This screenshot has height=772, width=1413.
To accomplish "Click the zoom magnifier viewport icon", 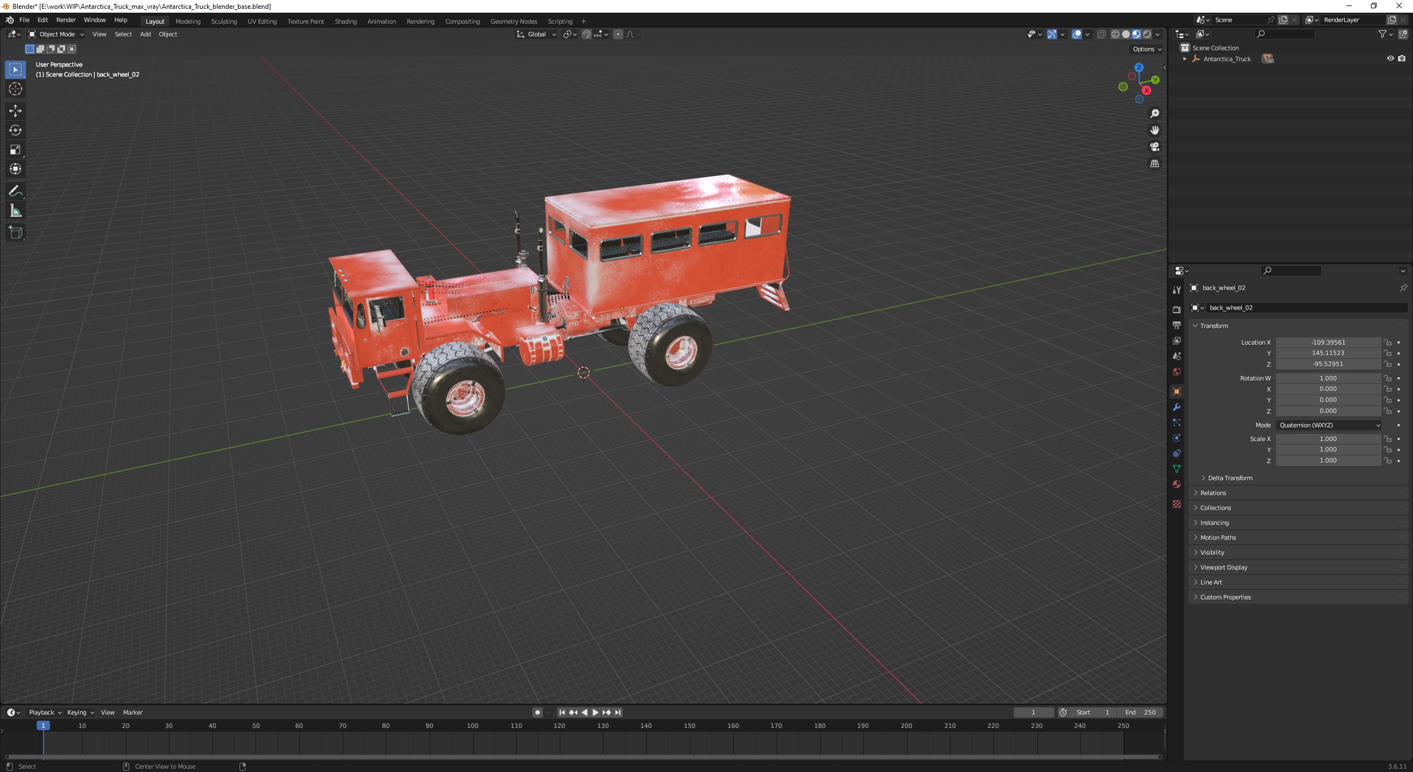I will pos(1154,114).
